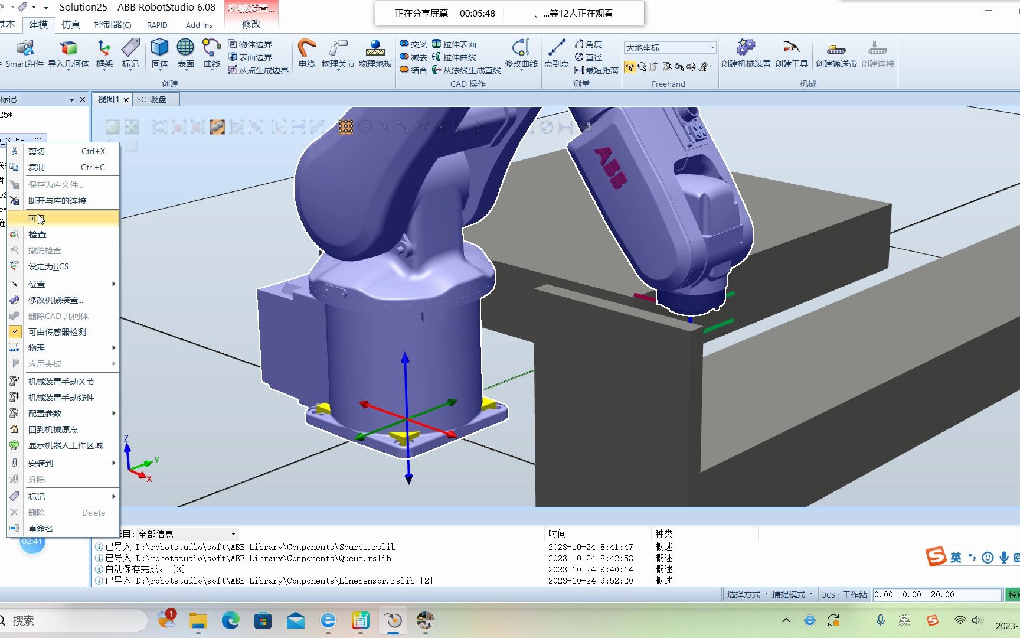The image size is (1020, 638).
Task: Switch to Add-Ins ribbon tab
Action: [x=199, y=25]
